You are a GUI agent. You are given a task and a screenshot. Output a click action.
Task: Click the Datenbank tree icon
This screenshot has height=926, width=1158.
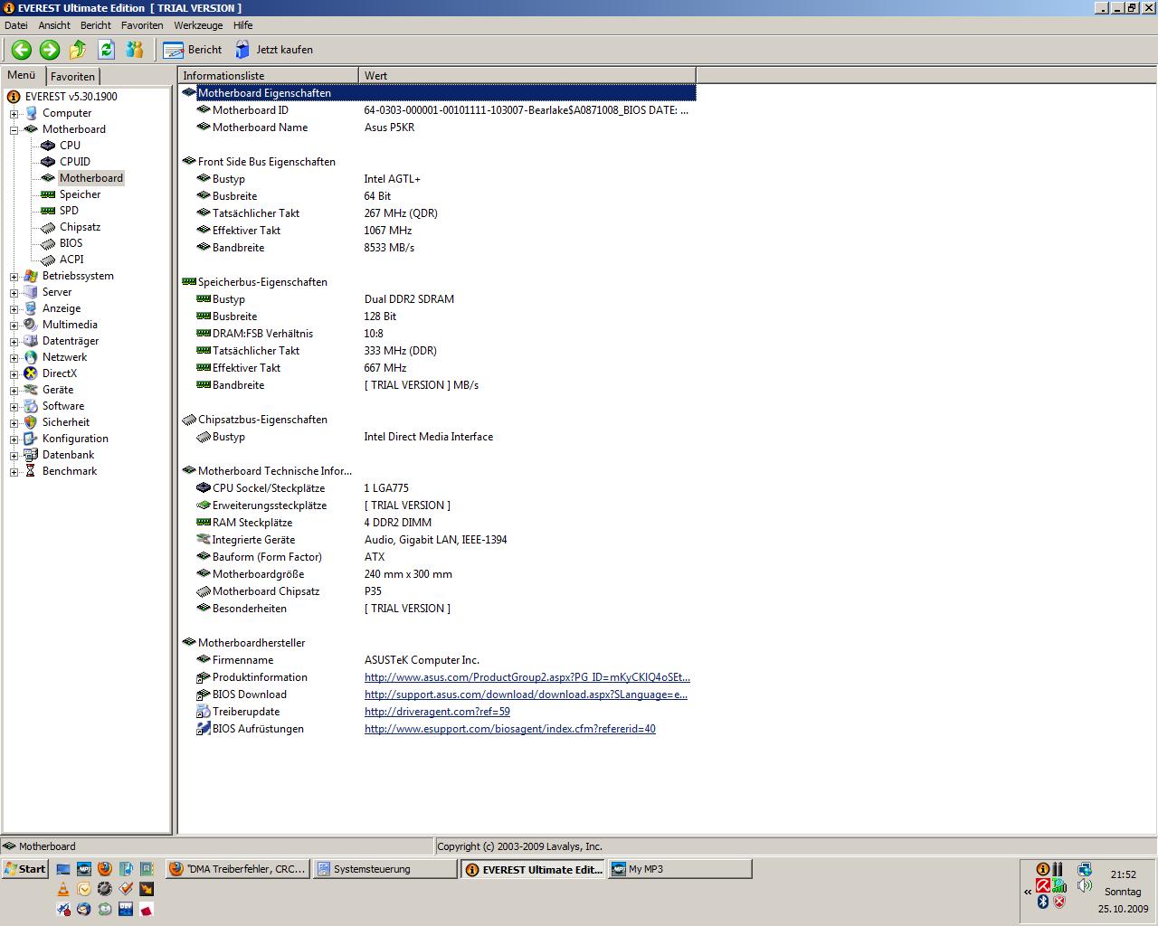pyautogui.click(x=31, y=455)
